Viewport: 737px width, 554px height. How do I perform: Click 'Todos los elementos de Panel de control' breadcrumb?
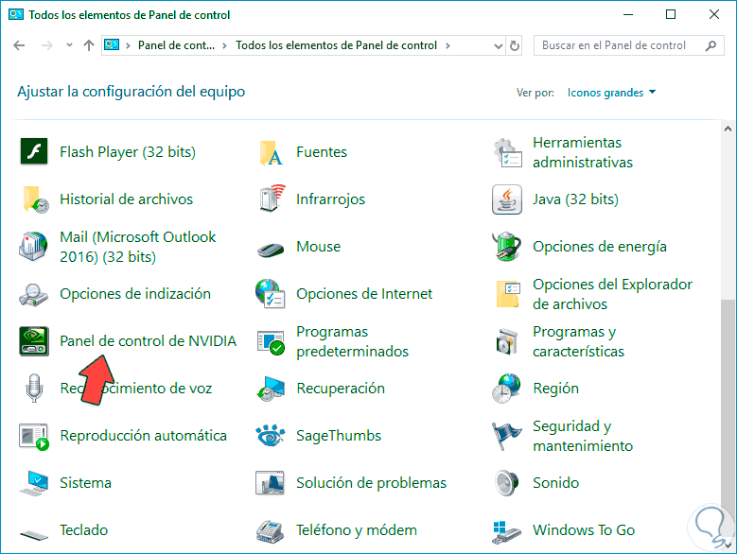336,45
